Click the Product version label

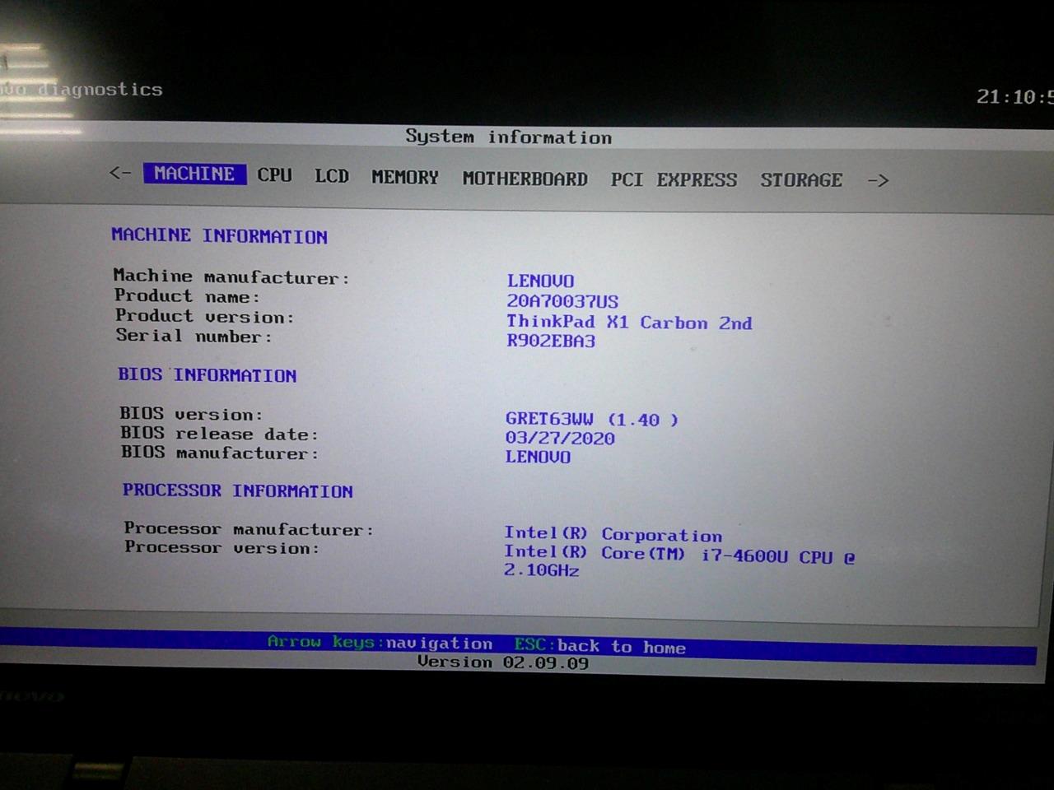coord(205,316)
